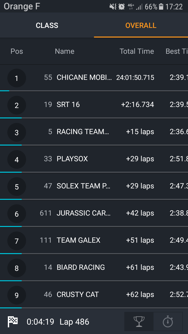Screen dimensions: 188x334
Task: Open the CHICANE MOBI... team row
Action: click(x=84, y=77)
